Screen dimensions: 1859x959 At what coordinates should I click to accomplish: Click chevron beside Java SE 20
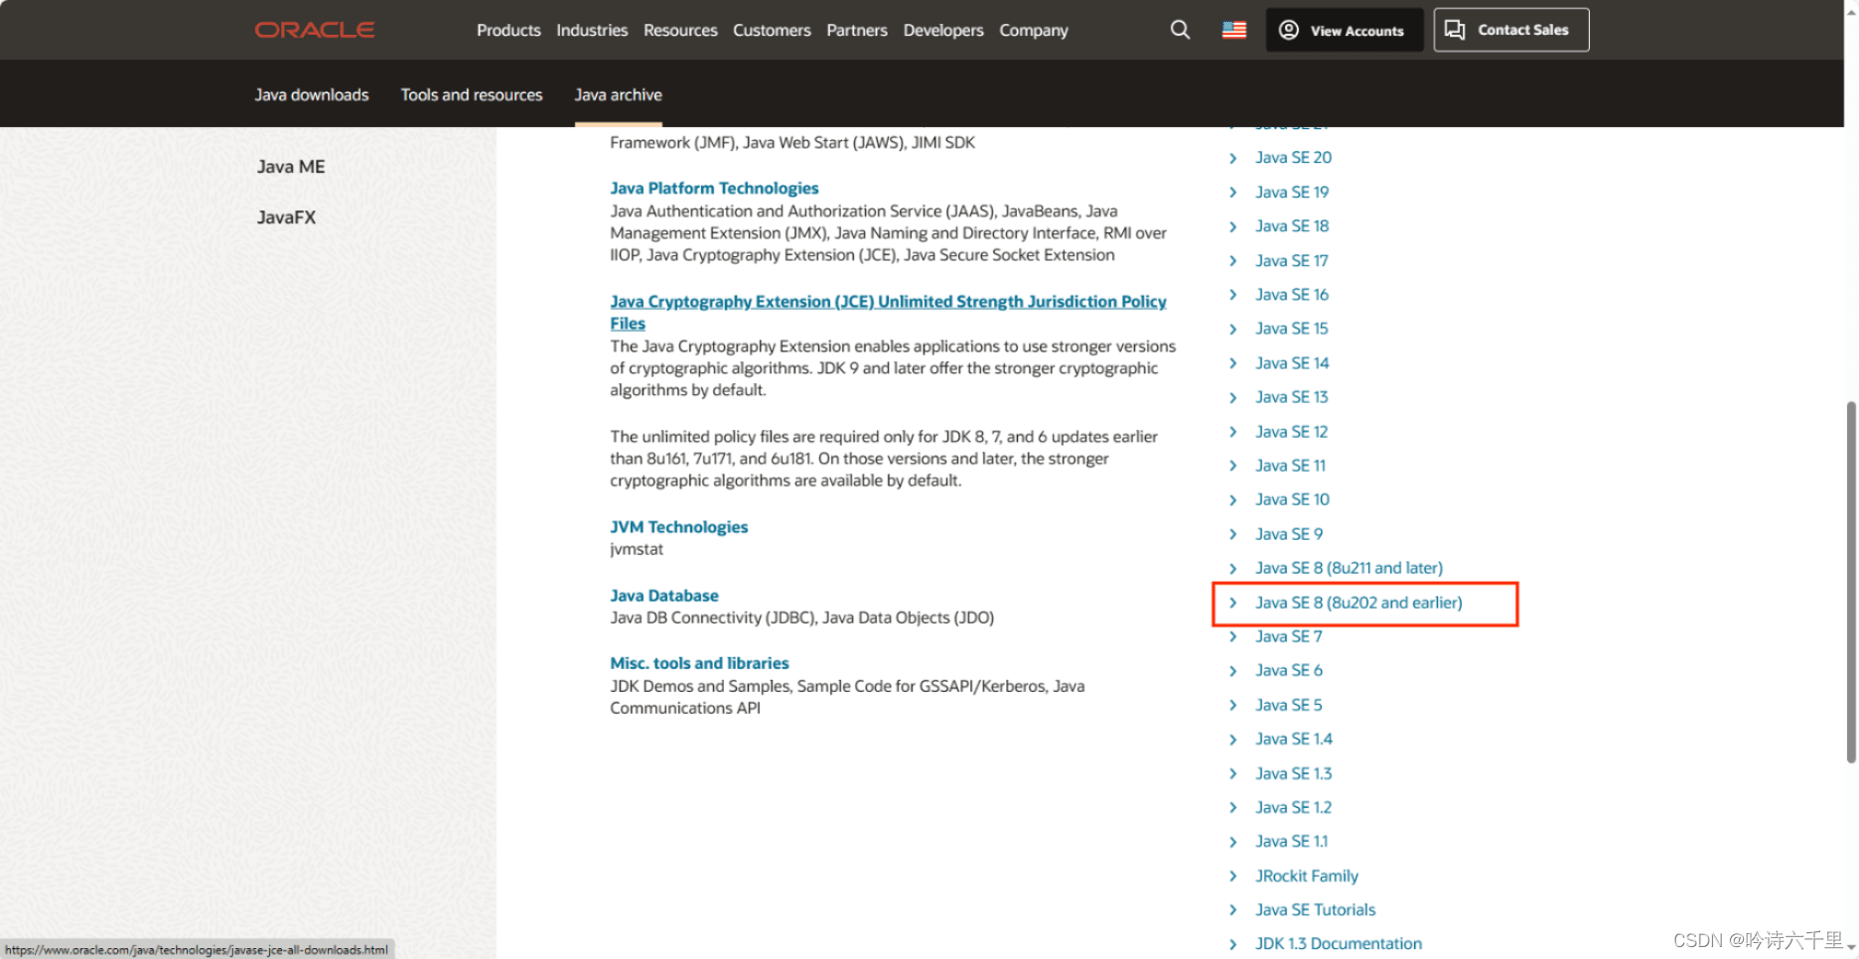pos(1232,158)
